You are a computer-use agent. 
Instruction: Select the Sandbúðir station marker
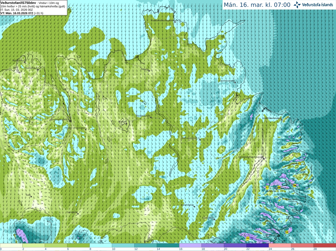(78, 214)
